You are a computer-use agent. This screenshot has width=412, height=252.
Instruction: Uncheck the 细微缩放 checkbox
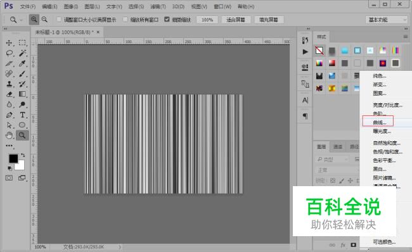(x=167, y=20)
